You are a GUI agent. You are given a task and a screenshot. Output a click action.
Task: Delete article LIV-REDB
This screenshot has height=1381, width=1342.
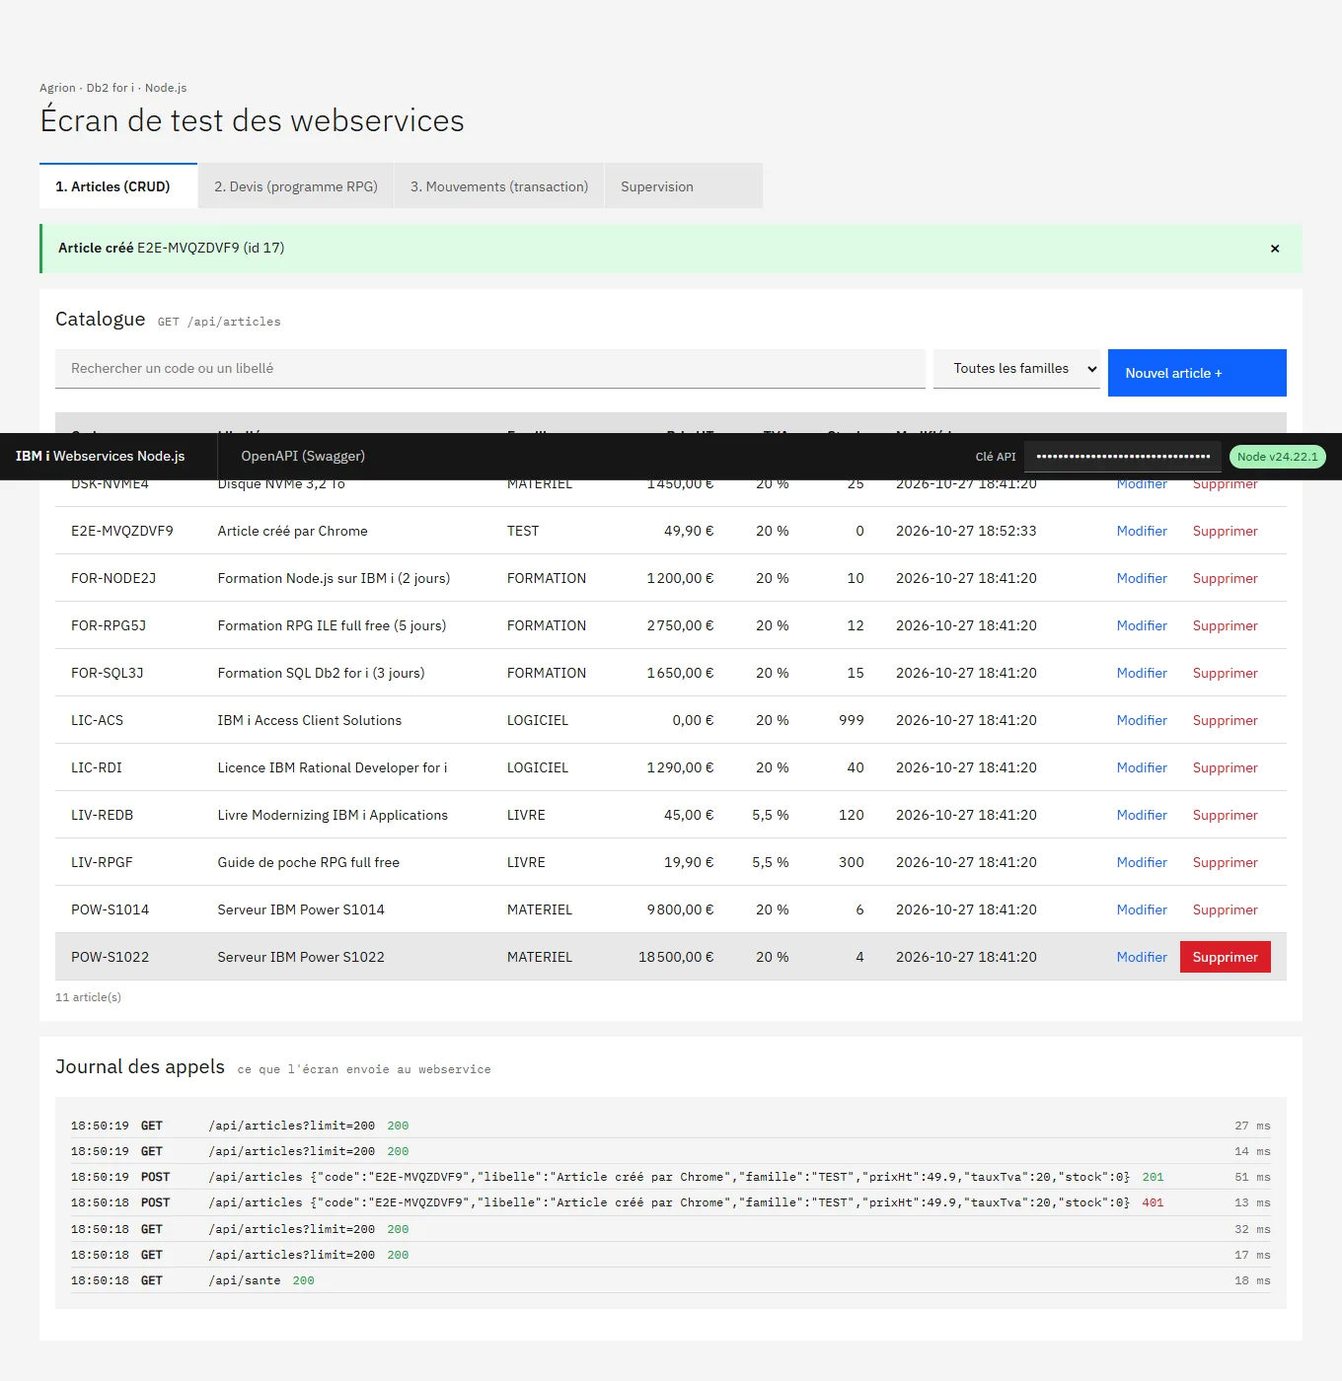[x=1225, y=815]
